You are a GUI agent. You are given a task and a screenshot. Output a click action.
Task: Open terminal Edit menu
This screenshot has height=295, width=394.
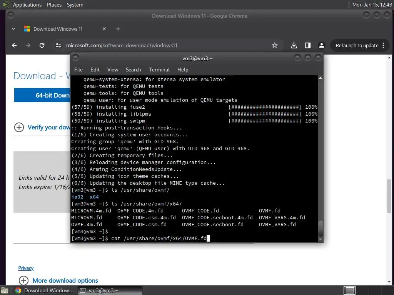[95, 70]
